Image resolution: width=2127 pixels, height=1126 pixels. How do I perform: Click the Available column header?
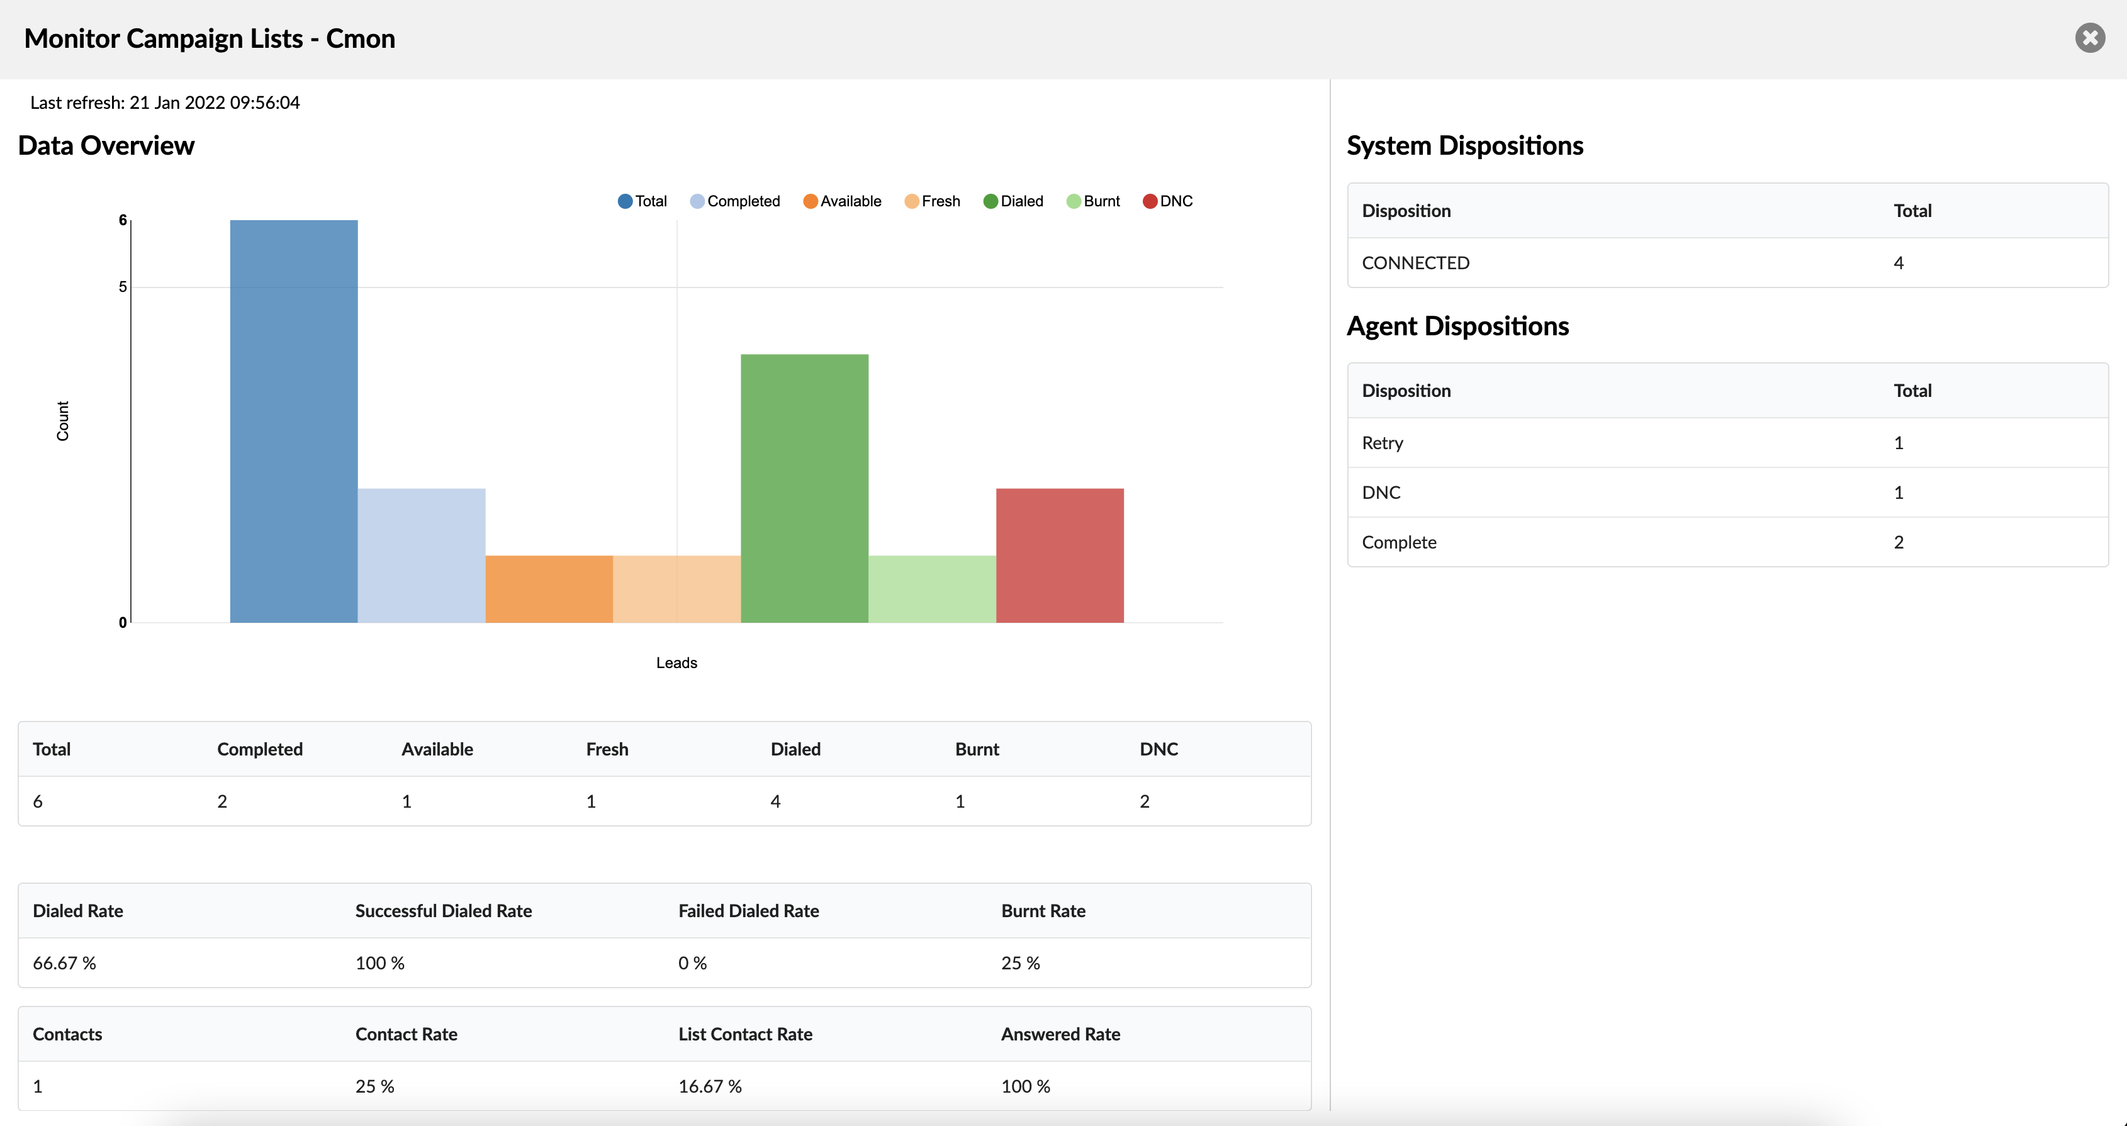[437, 750]
